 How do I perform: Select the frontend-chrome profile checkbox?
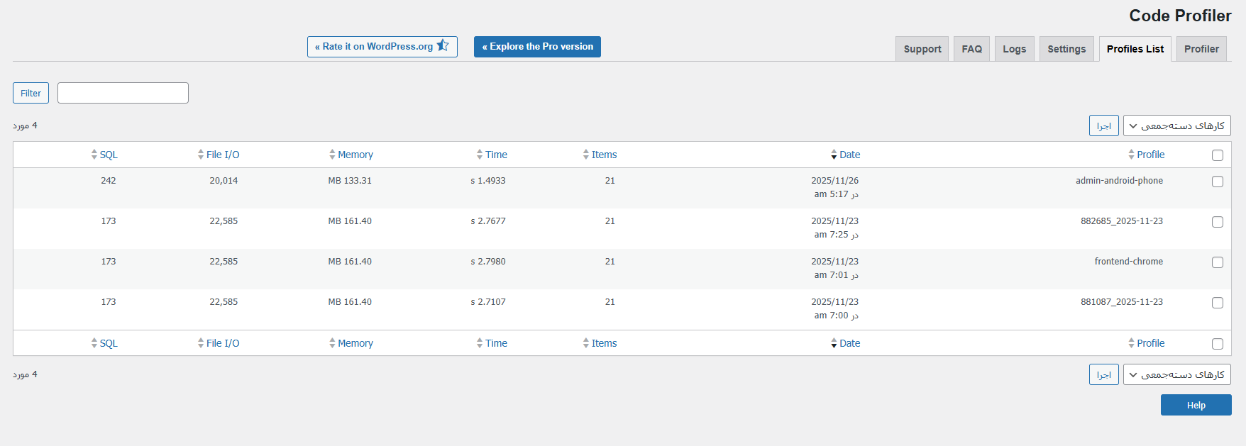(x=1218, y=262)
